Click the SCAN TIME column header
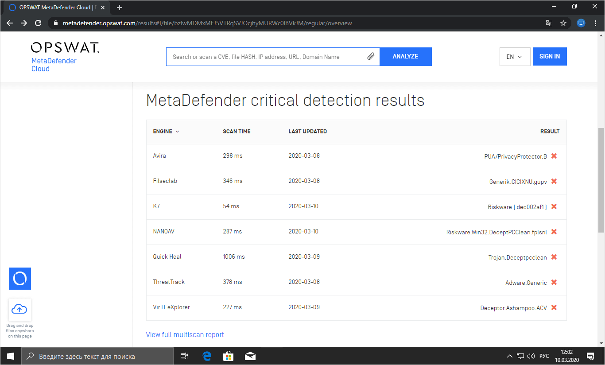Image resolution: width=605 pixels, height=365 pixels. 237,132
